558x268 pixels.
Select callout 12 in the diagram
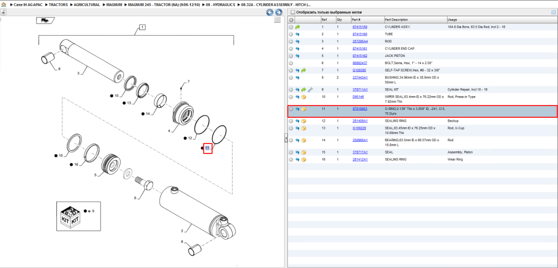(x=190, y=138)
